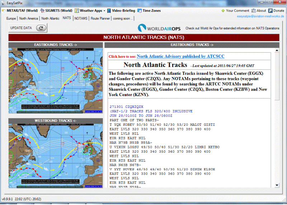Click the 'WESTBOUND TRACKS <-' panel header

(56, 121)
